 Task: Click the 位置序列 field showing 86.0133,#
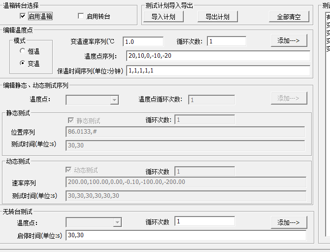[x=185, y=132]
